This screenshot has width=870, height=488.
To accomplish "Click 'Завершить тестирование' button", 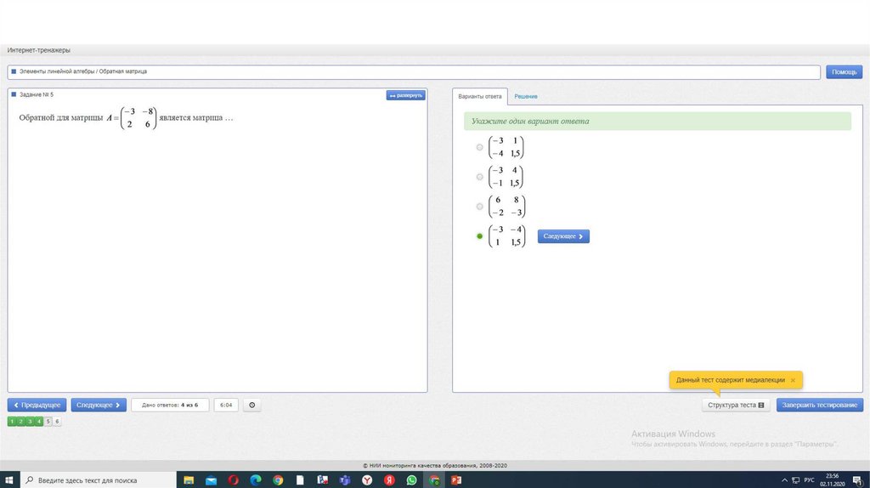I will (x=819, y=406).
